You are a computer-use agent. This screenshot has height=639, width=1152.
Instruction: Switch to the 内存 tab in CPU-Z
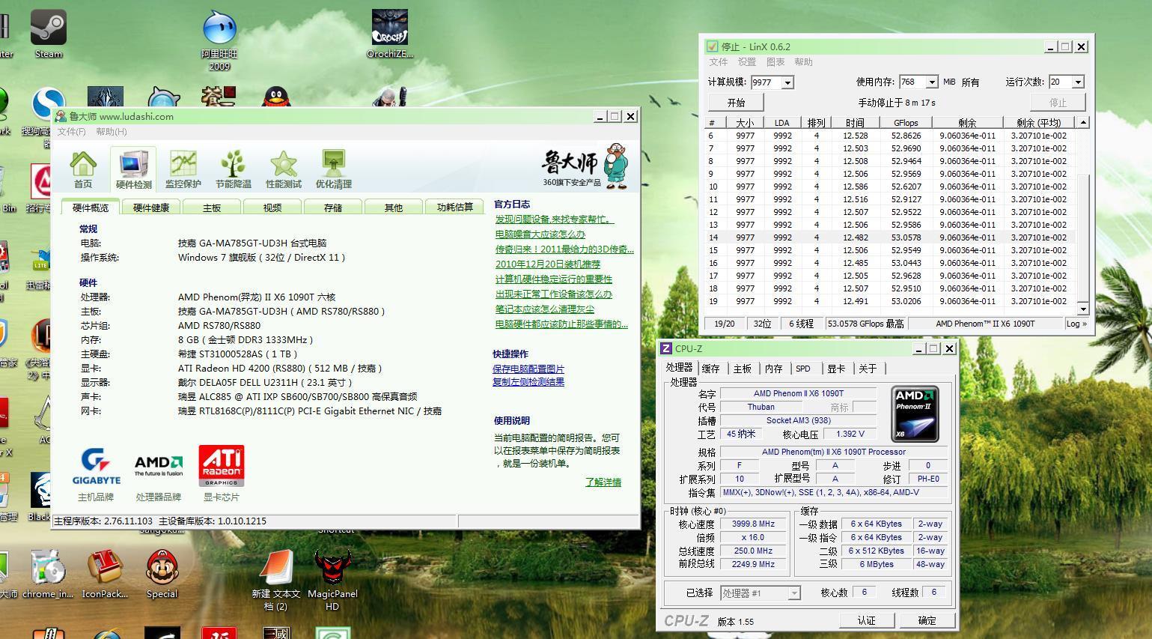coord(773,369)
